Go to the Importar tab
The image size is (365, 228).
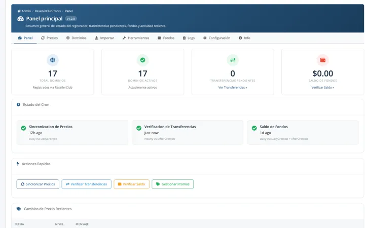click(x=104, y=38)
